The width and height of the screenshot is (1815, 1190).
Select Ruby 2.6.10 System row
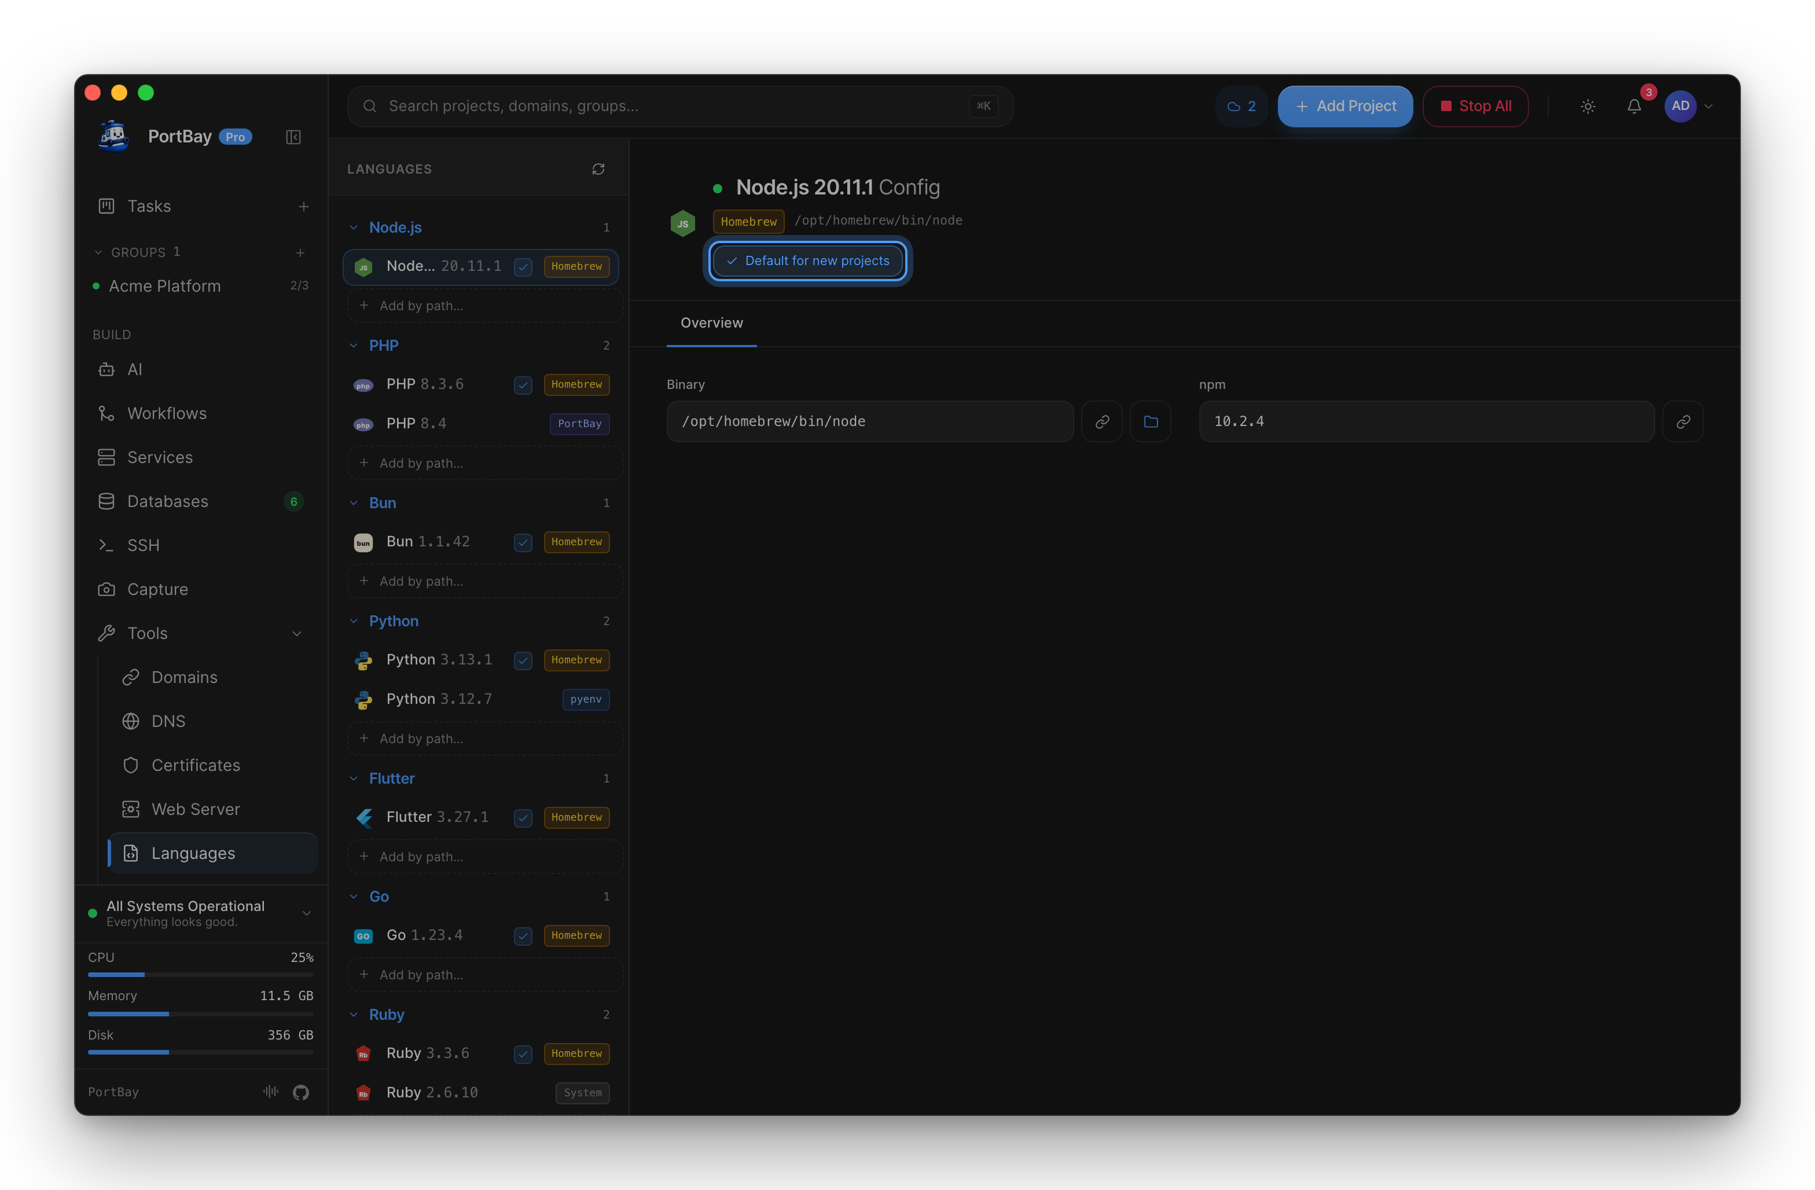[x=481, y=1093]
